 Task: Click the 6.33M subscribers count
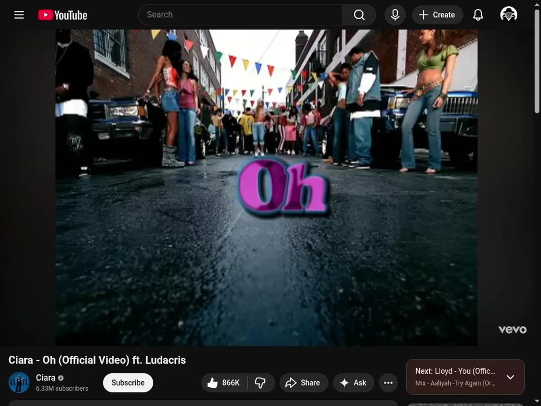(62, 389)
